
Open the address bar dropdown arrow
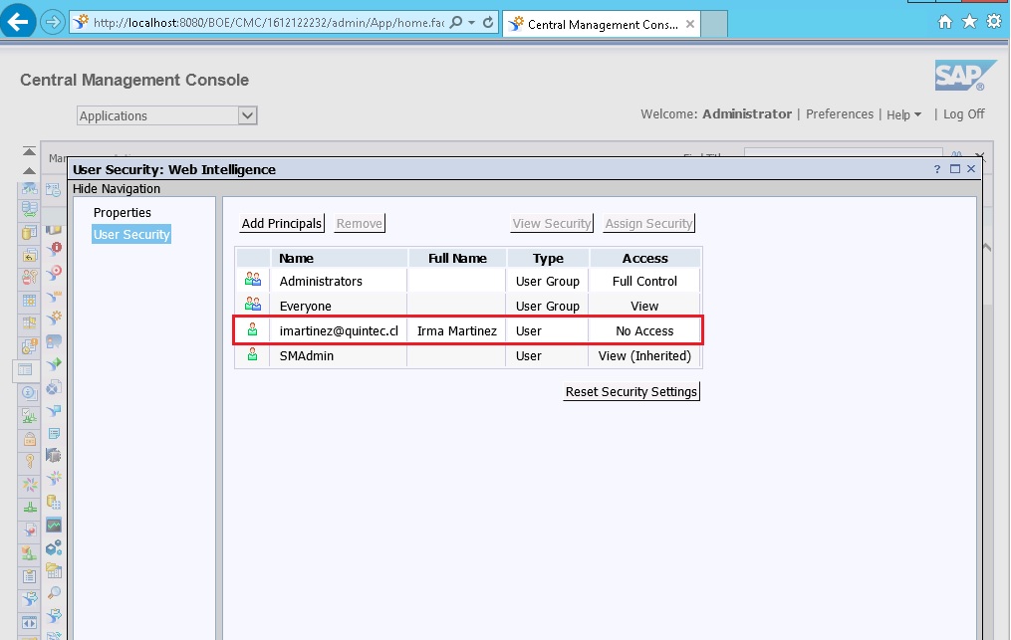point(471,23)
